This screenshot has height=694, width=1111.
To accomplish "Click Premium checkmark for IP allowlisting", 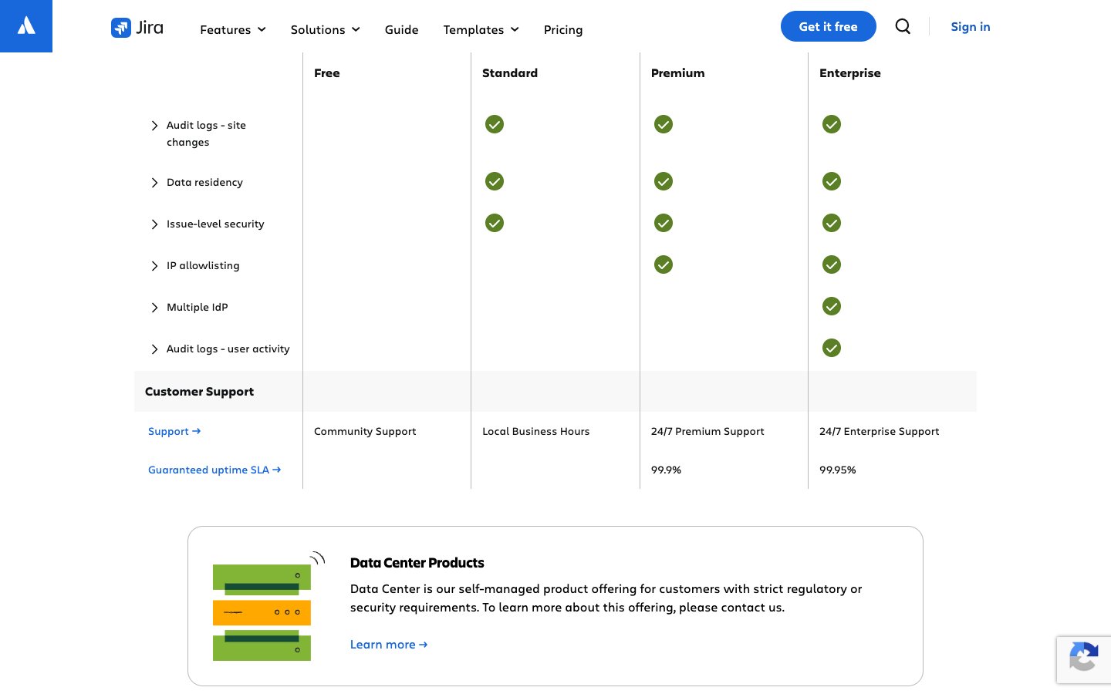I will pos(664,264).
